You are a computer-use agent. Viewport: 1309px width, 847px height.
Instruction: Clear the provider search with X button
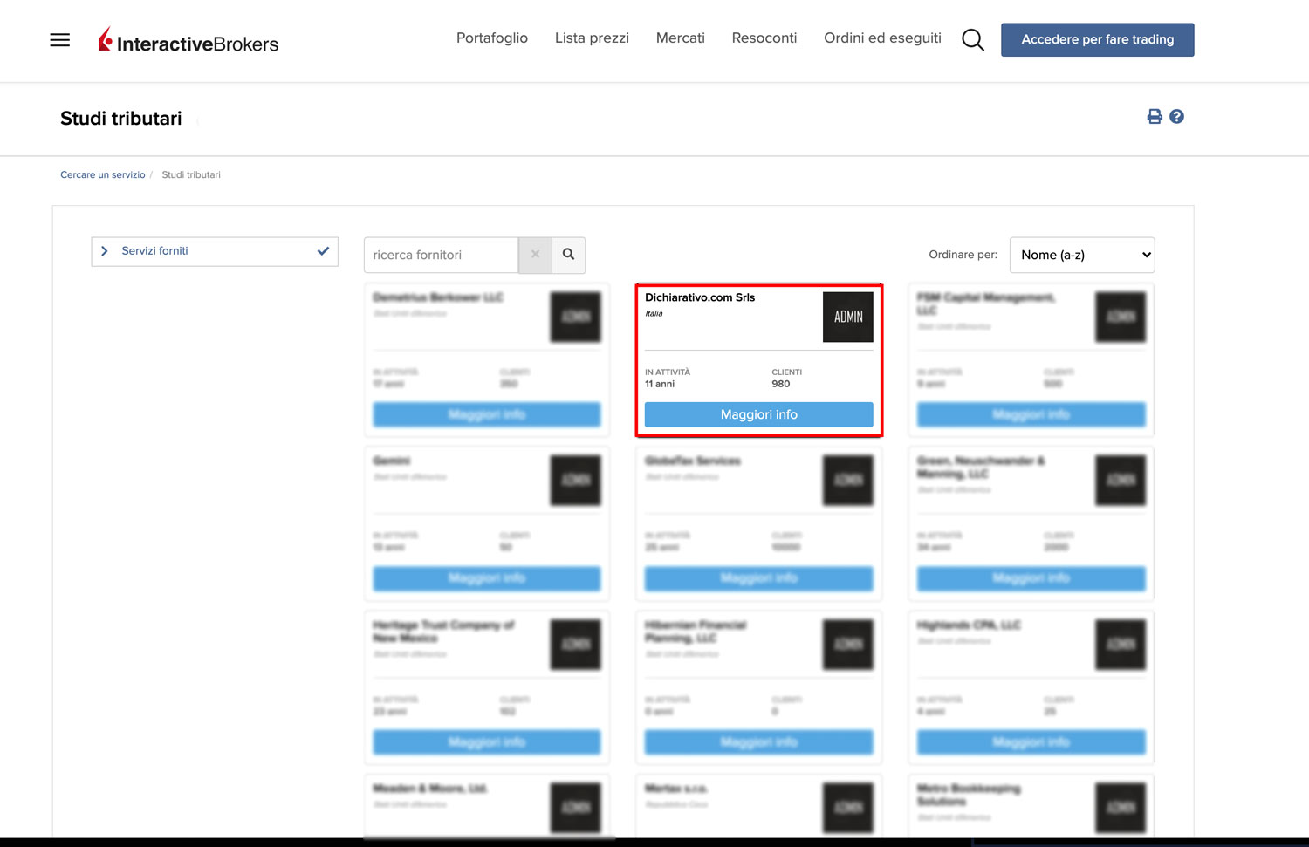coord(535,255)
